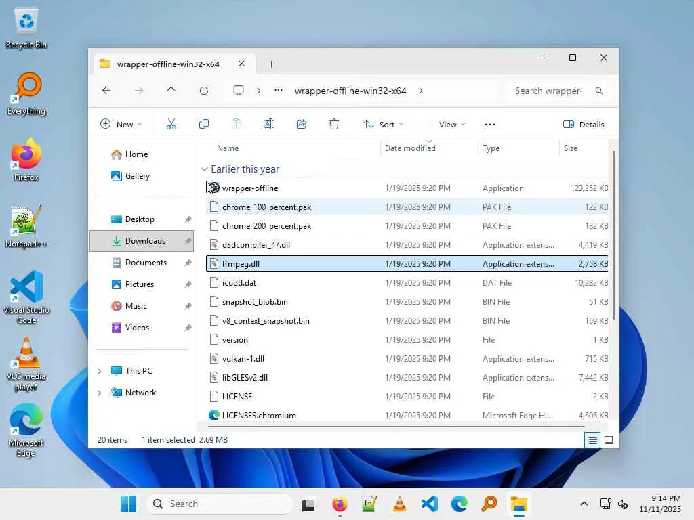
Task: Sort by Size column header
Action: [571, 148]
